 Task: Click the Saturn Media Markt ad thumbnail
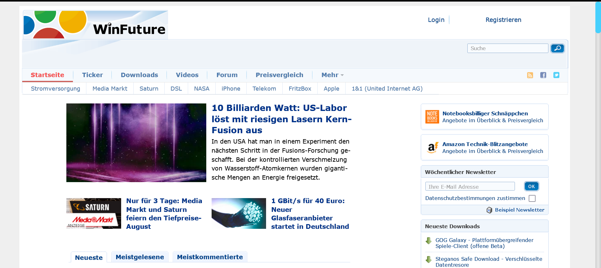94,213
